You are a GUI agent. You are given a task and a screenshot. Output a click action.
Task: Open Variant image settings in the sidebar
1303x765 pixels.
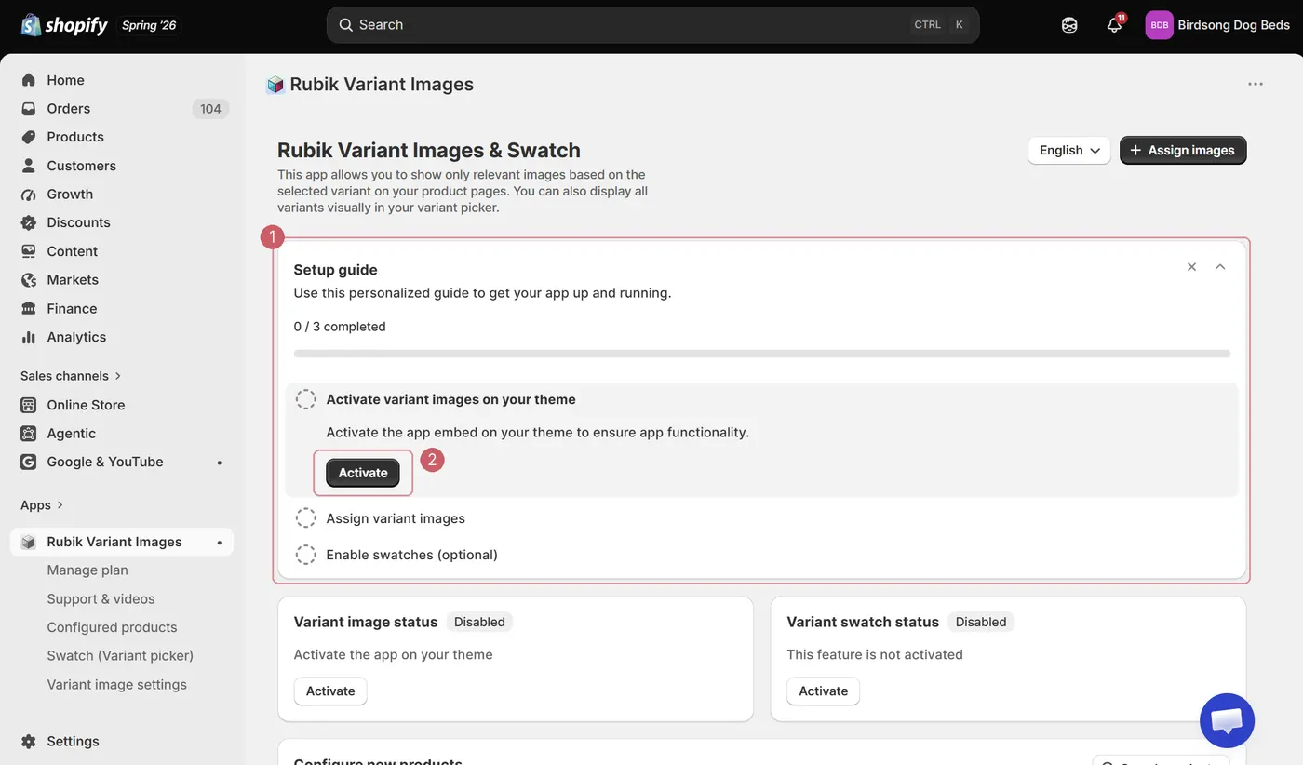116,685
